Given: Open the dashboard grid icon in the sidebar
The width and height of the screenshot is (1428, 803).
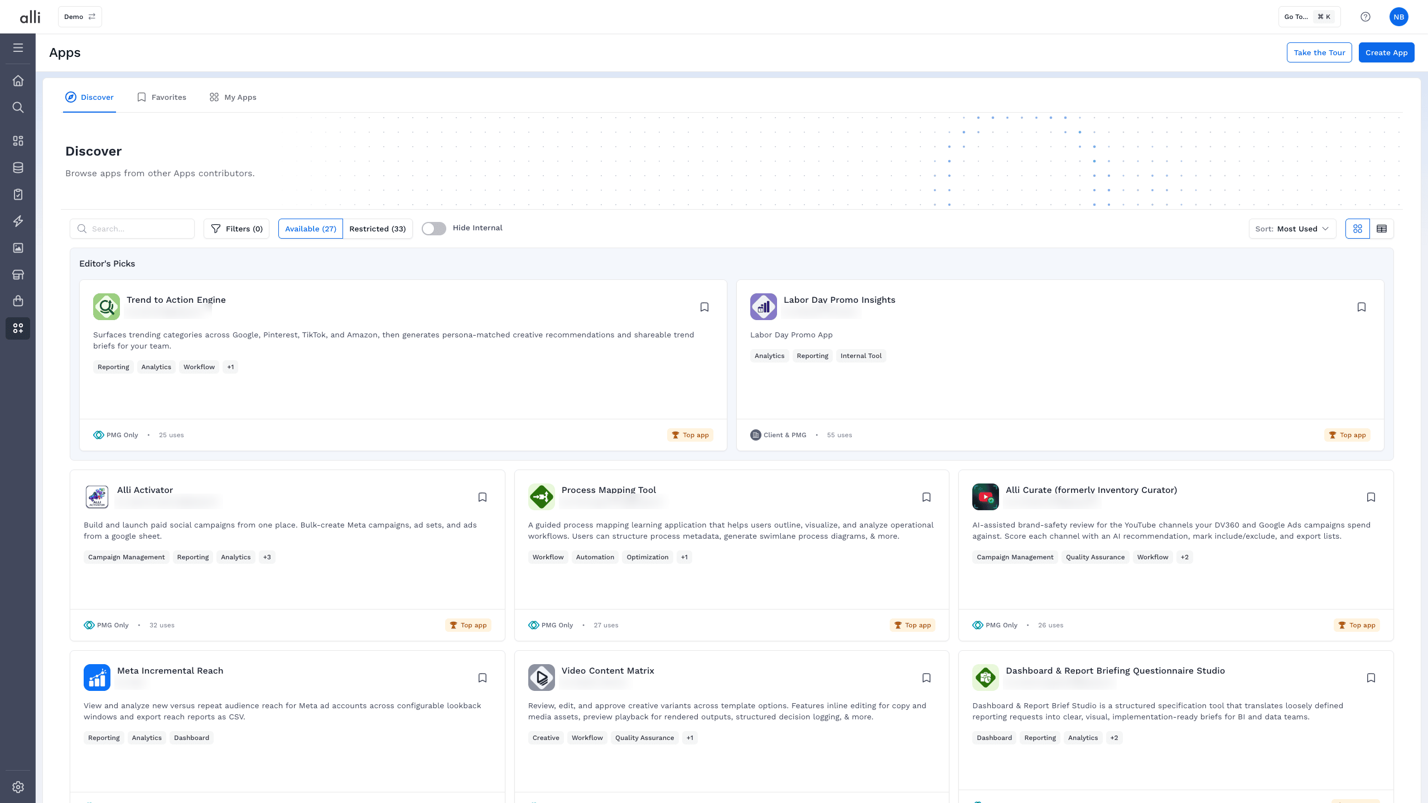Looking at the screenshot, I should tap(18, 141).
